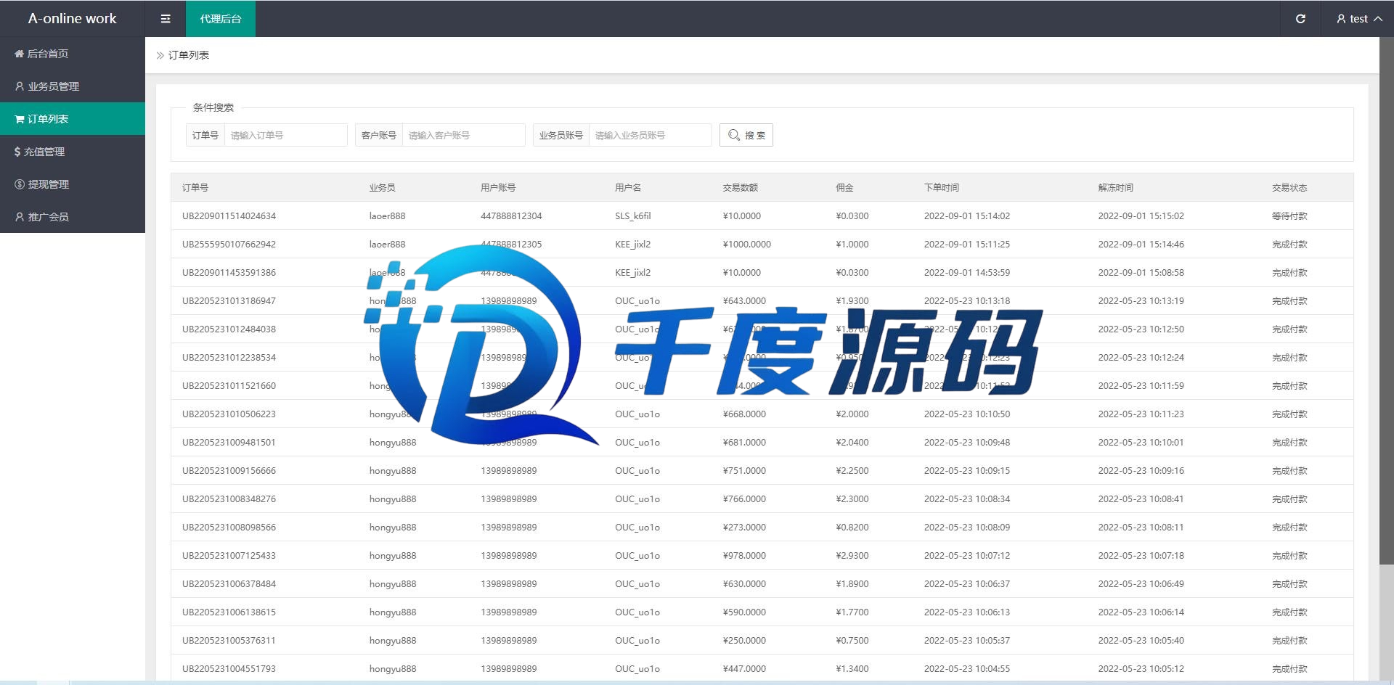Select order number UB2205231013186947
The image size is (1394, 685).
coord(229,300)
